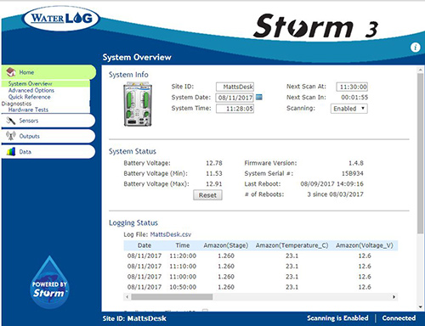Viewport: 425px width, 326px height.
Task: Open the Outputs menu section
Action: pyautogui.click(x=48, y=137)
